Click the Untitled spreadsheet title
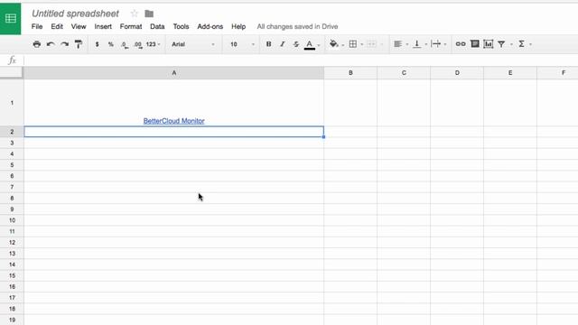The width and height of the screenshot is (578, 325). 75,14
